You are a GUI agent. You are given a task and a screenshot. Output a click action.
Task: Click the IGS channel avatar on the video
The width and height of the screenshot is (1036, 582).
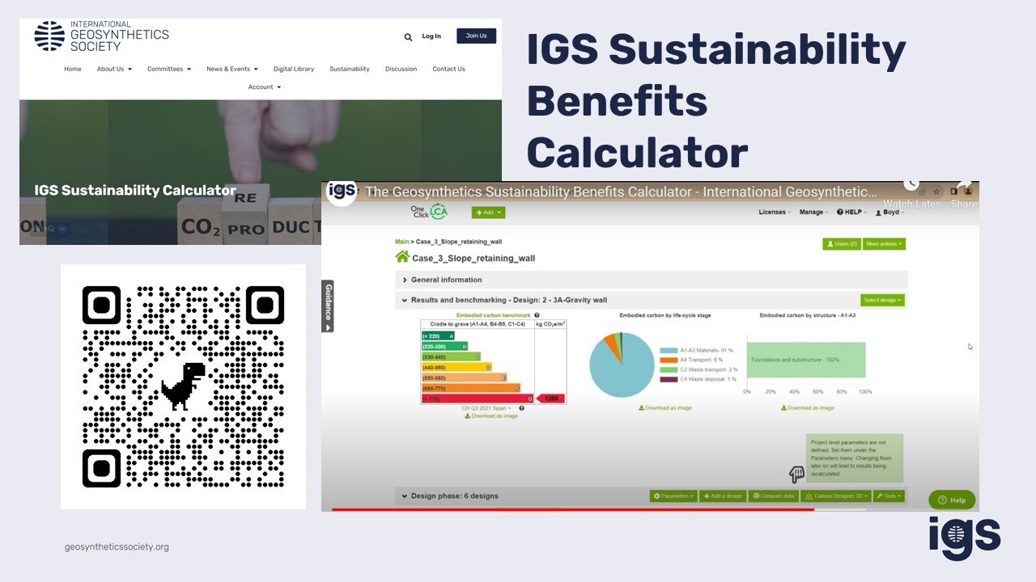(342, 192)
